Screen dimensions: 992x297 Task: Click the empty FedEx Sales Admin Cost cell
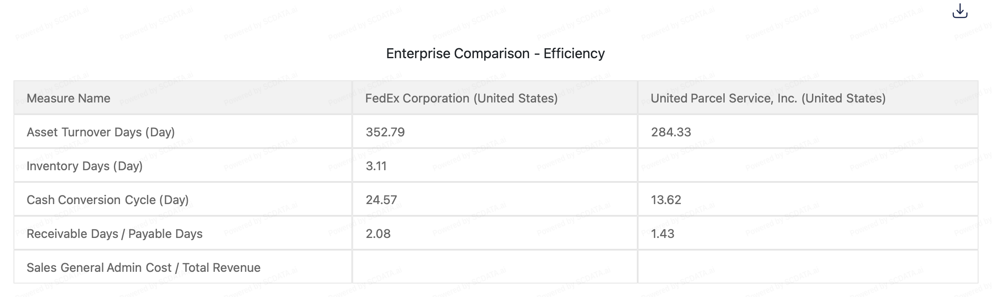494,267
